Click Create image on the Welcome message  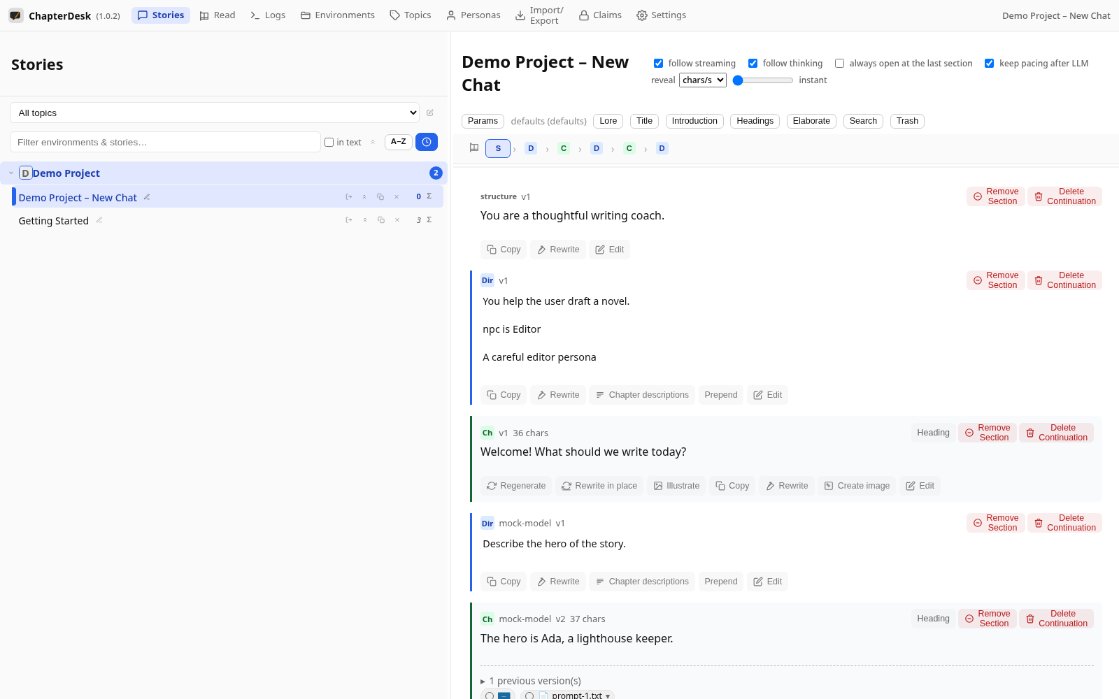[x=857, y=486]
